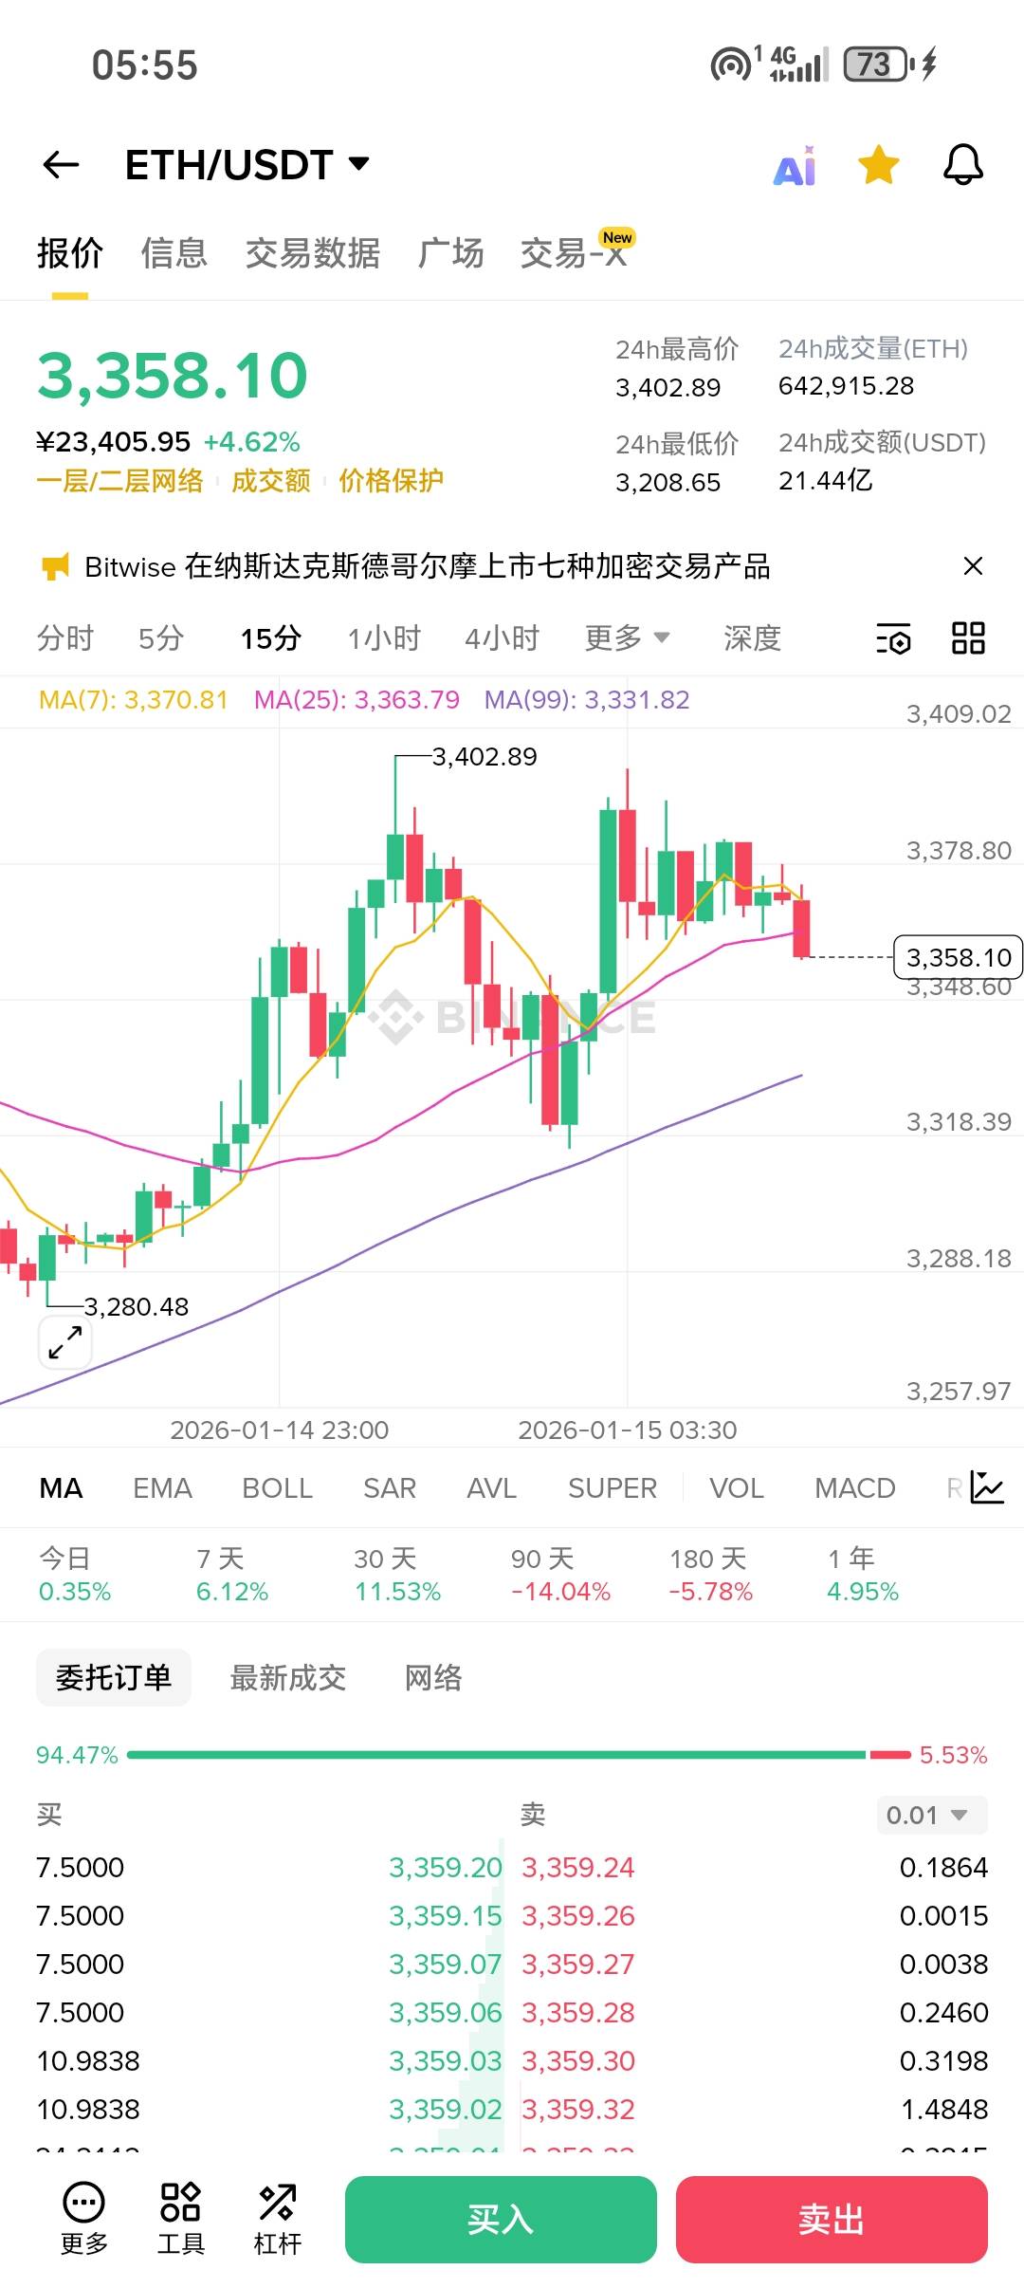Open the 0.01 price precision dropdown
This screenshot has height=2288, width=1024.
(x=931, y=1815)
